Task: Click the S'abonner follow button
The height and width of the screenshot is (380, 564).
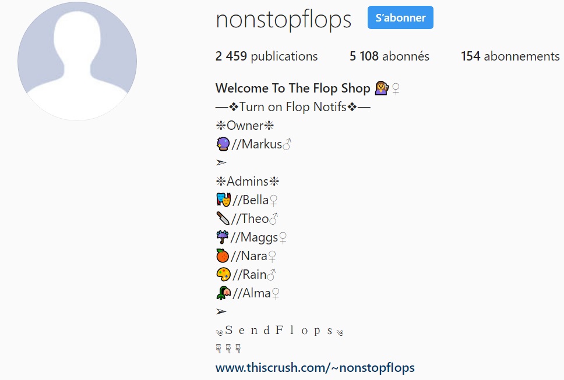Action: 400,17
